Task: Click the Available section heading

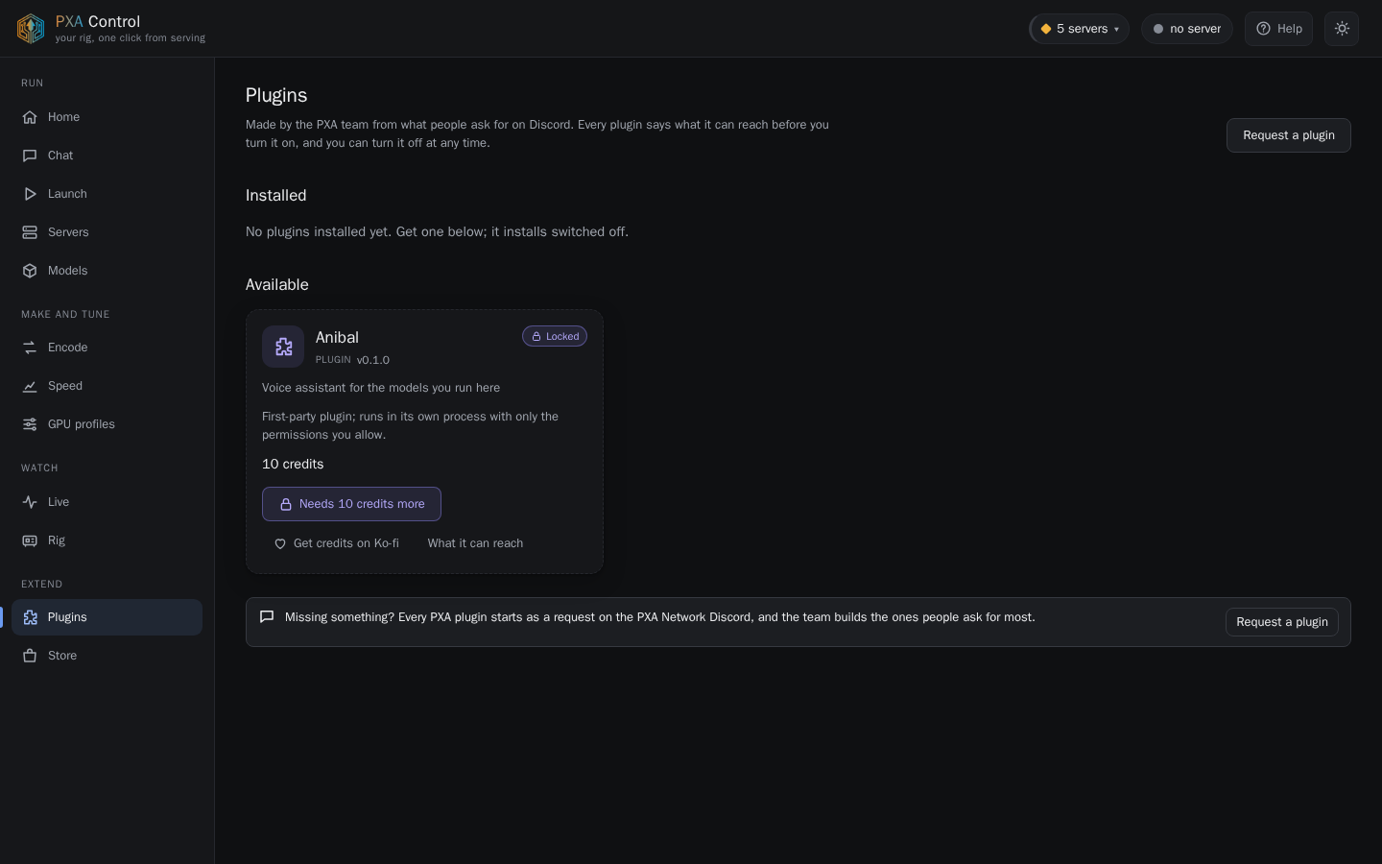Action: click(277, 284)
